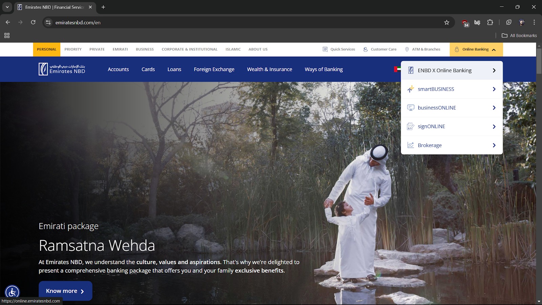Click the browser back arrow
542x305 pixels.
(8, 22)
